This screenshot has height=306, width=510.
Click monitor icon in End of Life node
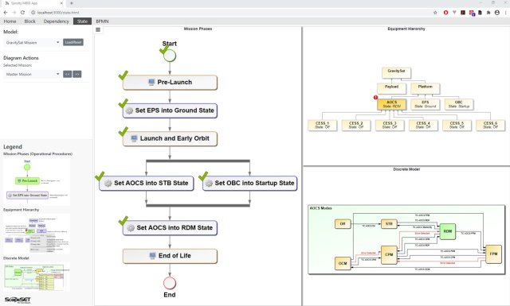coord(152,256)
